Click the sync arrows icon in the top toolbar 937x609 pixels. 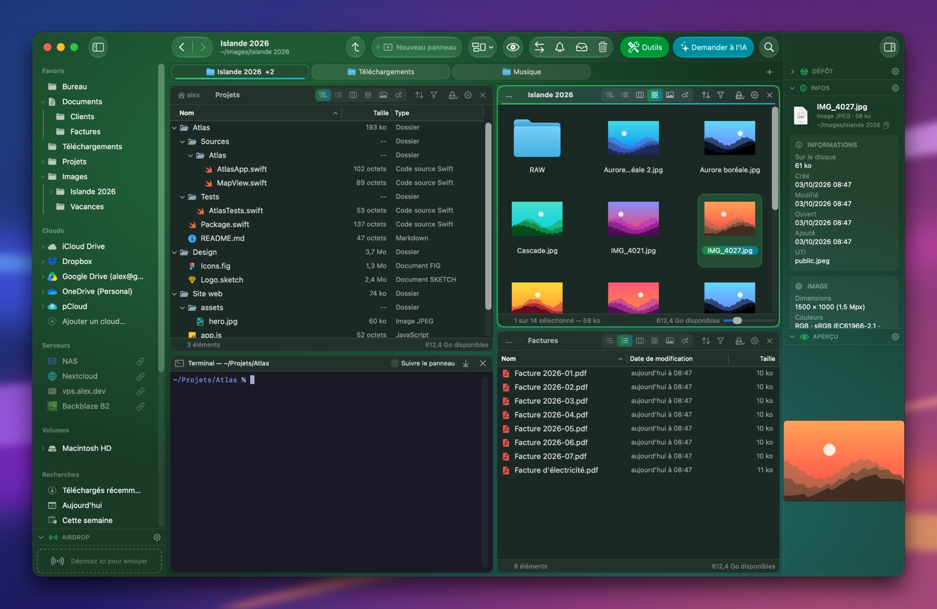(539, 47)
